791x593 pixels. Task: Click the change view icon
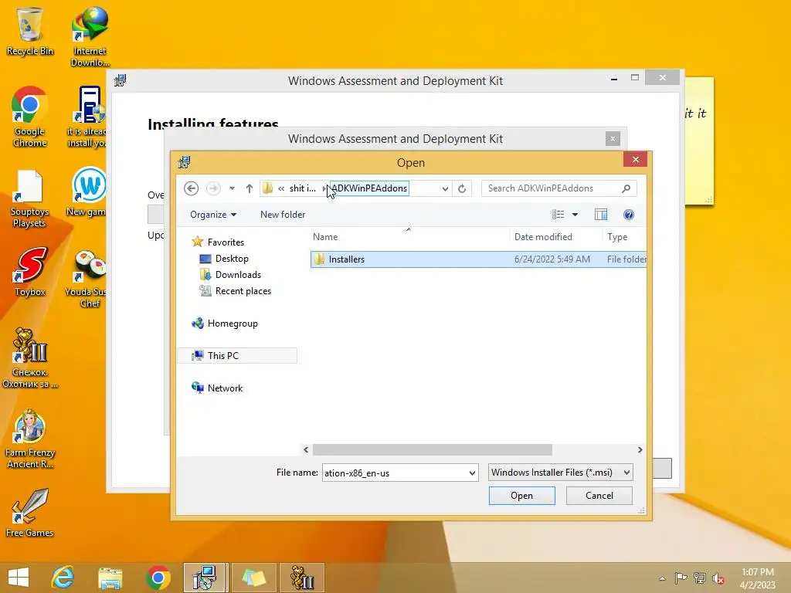coord(558,215)
